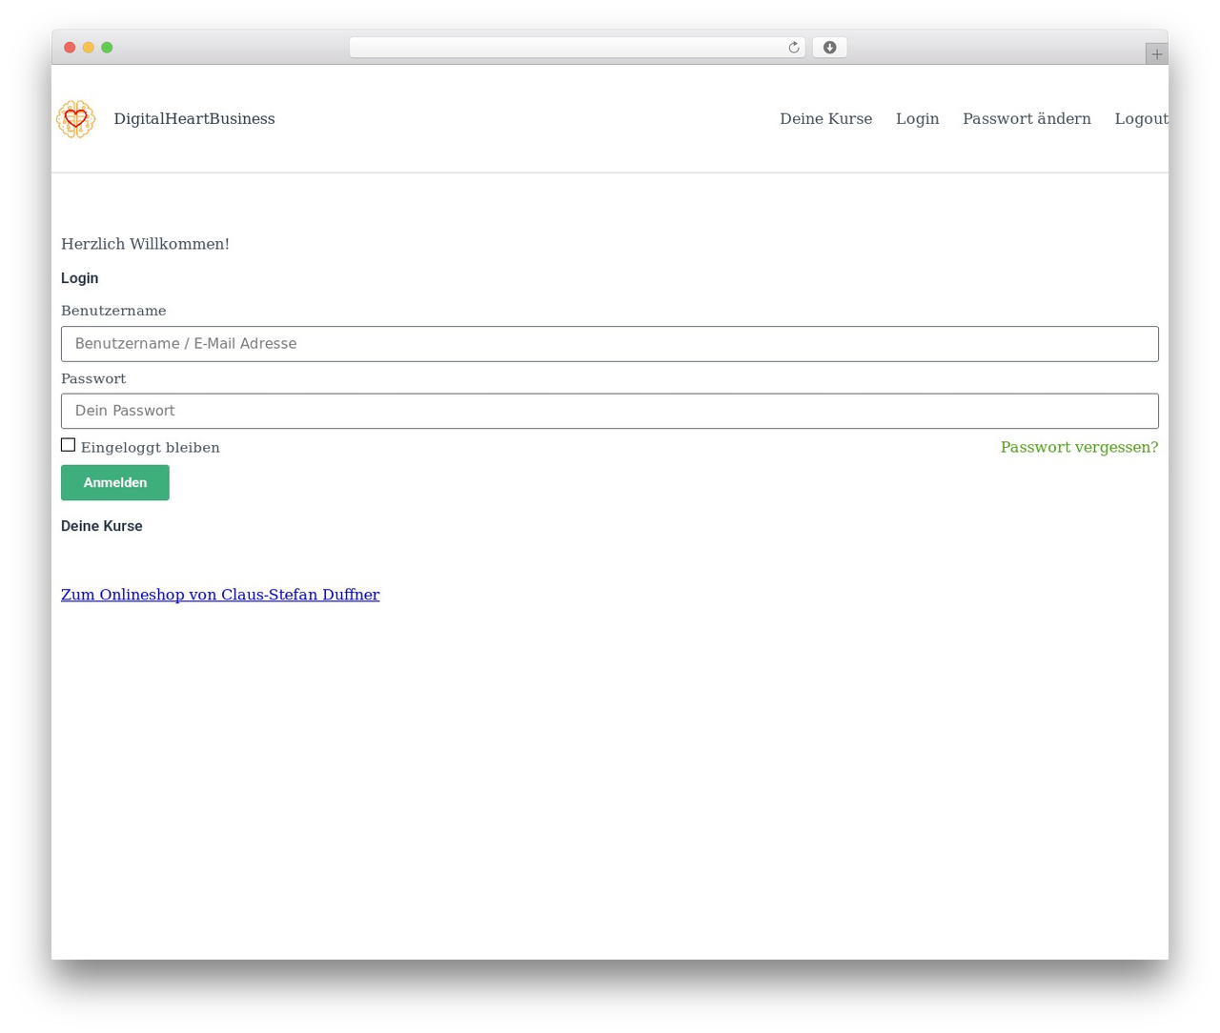1220x1033 pixels.
Task: Follow the Passwort vergessen? link
Action: tap(1079, 447)
